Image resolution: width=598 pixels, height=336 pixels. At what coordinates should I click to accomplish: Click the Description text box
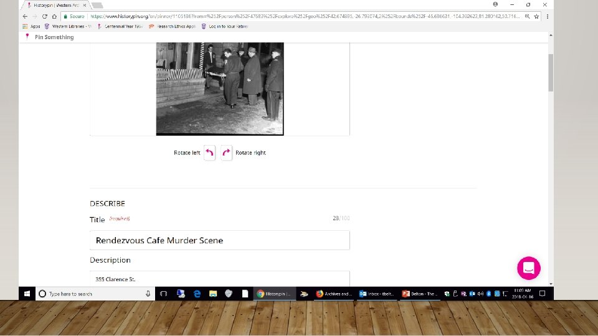[220, 279]
